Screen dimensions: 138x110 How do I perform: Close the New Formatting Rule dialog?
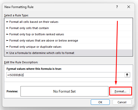(129, 7)
